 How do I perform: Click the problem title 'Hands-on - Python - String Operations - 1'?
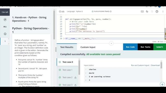(x=29, y=19)
